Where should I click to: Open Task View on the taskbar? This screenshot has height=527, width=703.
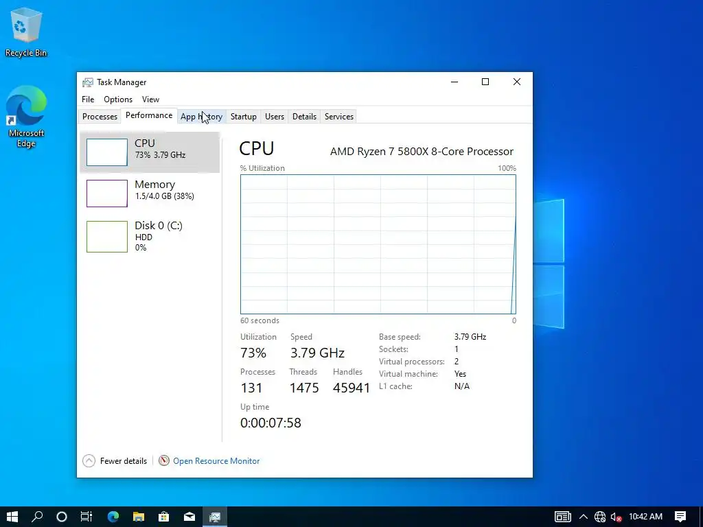[86, 517]
